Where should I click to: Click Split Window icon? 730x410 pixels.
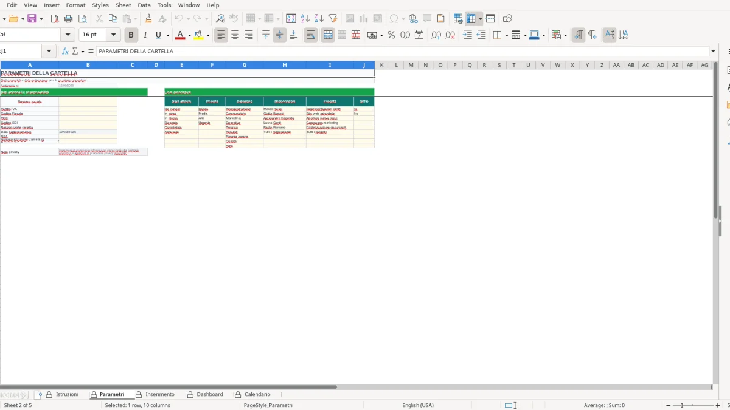(x=490, y=19)
